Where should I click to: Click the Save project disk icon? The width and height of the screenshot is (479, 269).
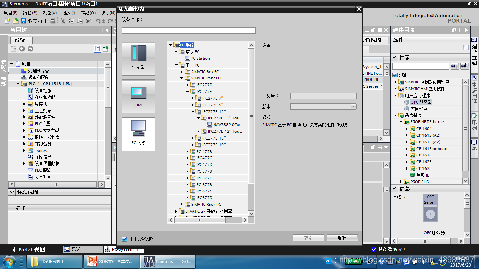tap(23, 21)
